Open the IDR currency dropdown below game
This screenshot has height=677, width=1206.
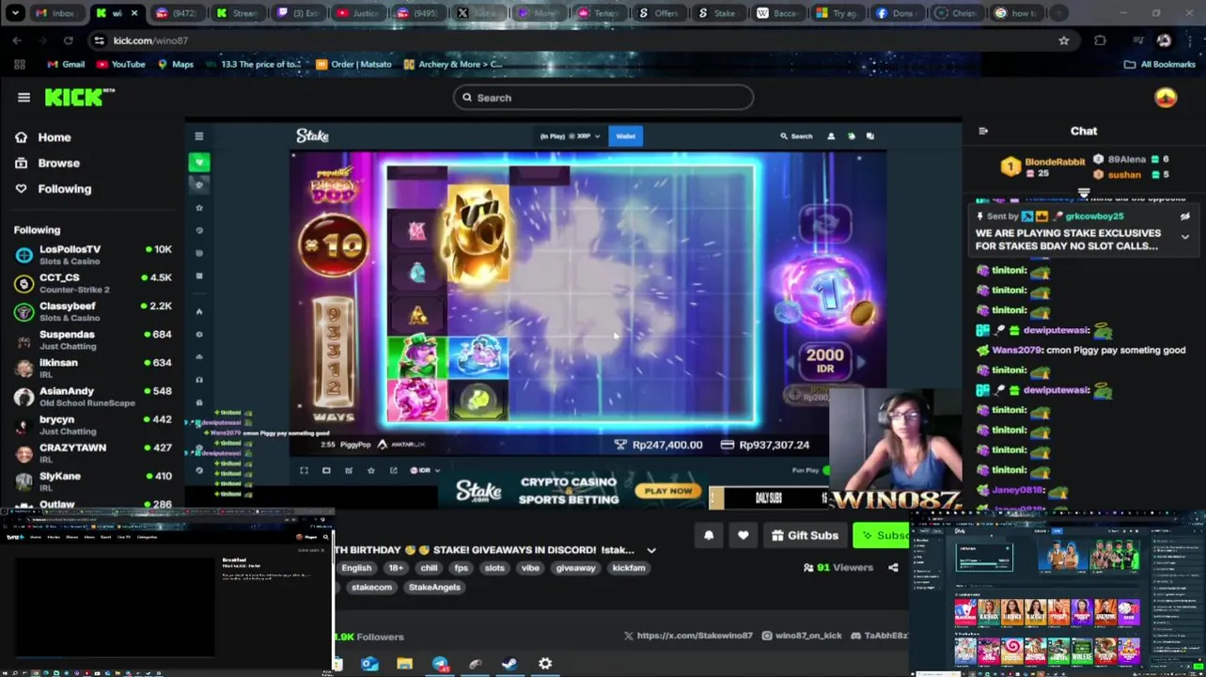pyautogui.click(x=425, y=470)
